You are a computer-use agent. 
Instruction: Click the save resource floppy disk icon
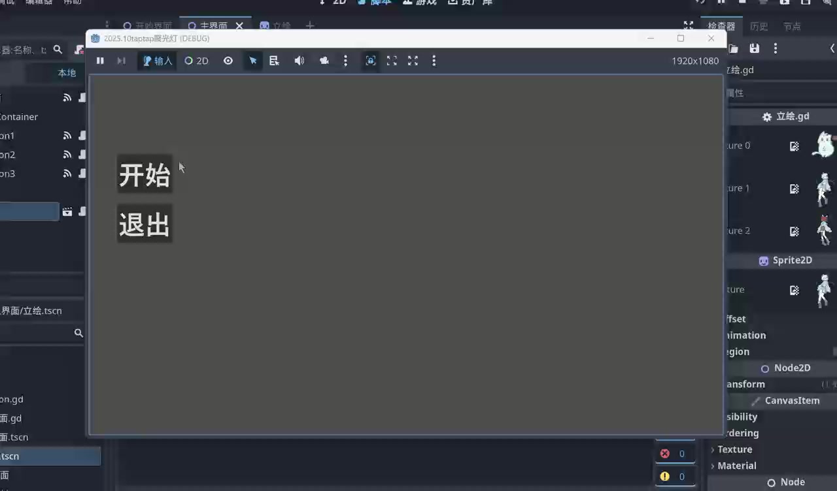(x=755, y=48)
